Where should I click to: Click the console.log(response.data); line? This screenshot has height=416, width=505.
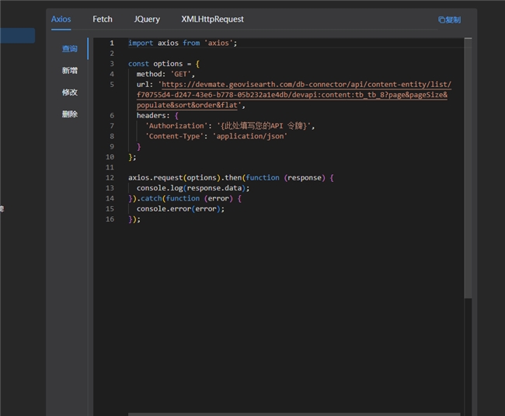pyautogui.click(x=193, y=188)
